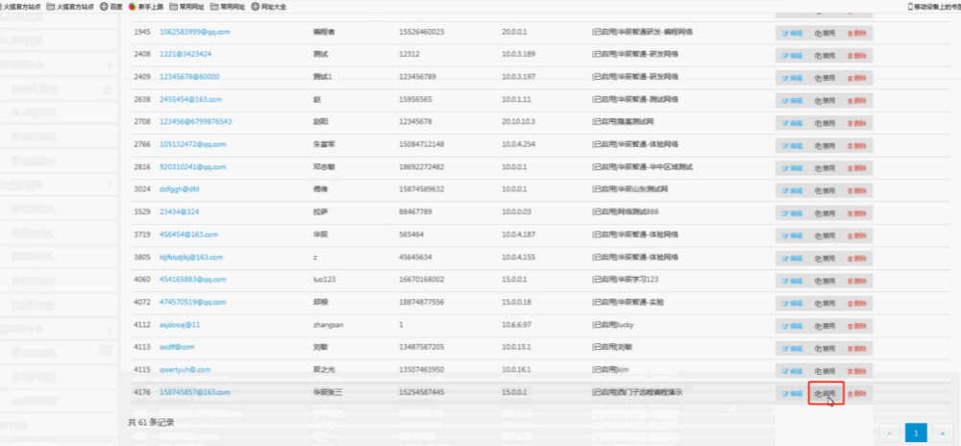Open account link 1062583999@qq.com
This screenshot has width=961, height=446.
194,32
